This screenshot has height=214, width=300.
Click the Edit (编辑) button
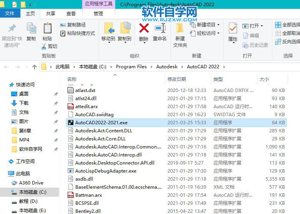[x=251, y=36]
